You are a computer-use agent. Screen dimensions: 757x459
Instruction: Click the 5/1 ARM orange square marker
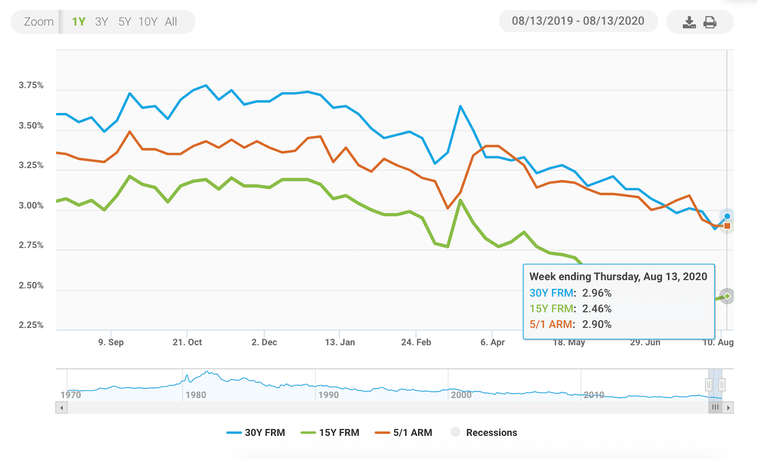click(x=727, y=226)
